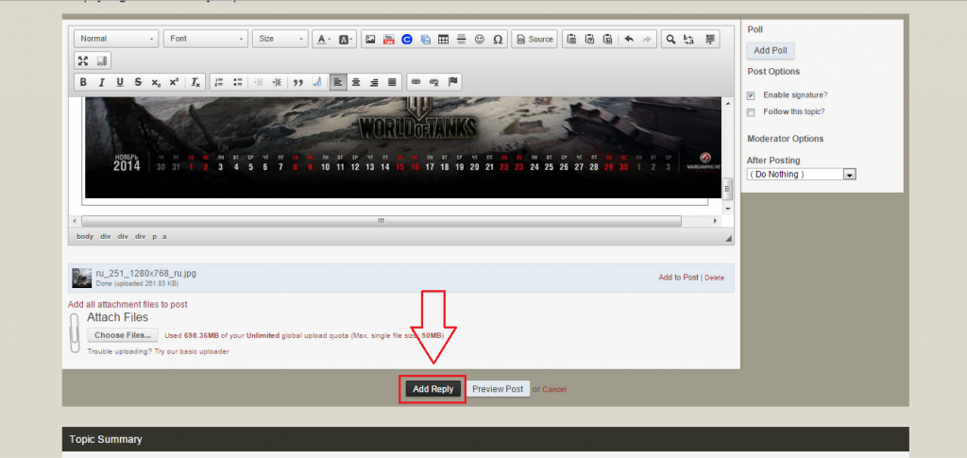
Task: Click the first Paste clipboard icon
Action: click(x=571, y=39)
